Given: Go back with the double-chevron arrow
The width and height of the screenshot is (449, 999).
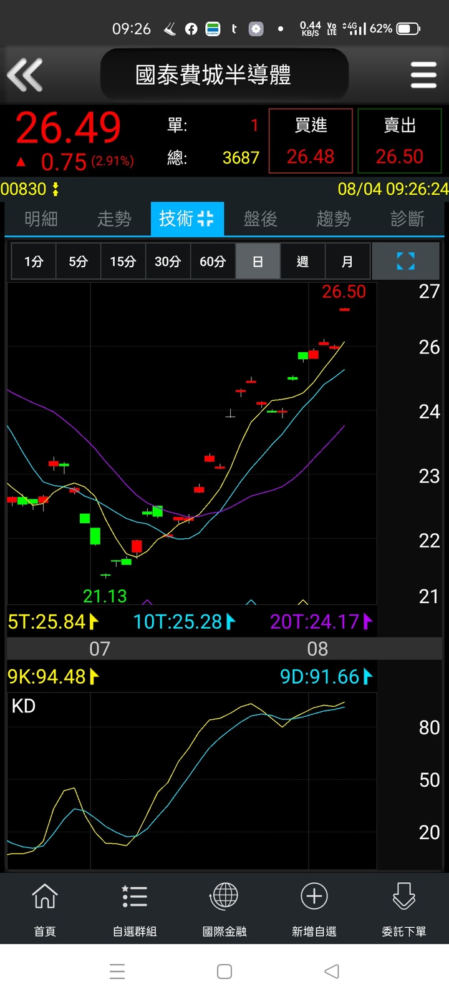Looking at the screenshot, I should [x=25, y=75].
